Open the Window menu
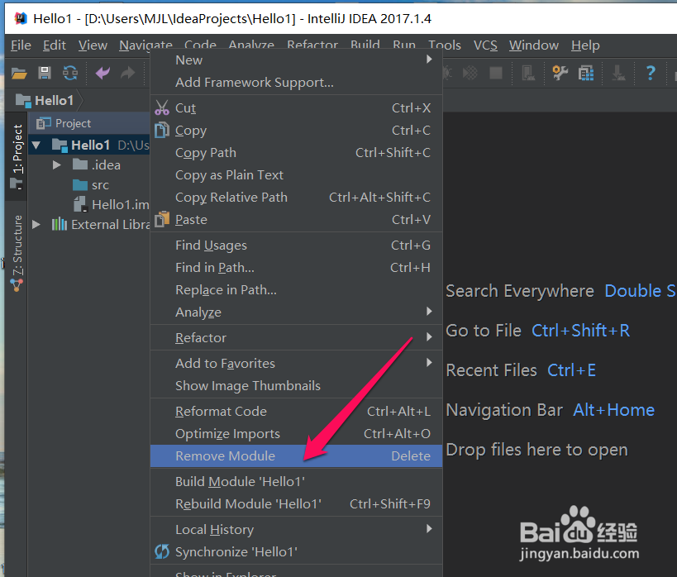The width and height of the screenshot is (677, 577). (x=534, y=45)
